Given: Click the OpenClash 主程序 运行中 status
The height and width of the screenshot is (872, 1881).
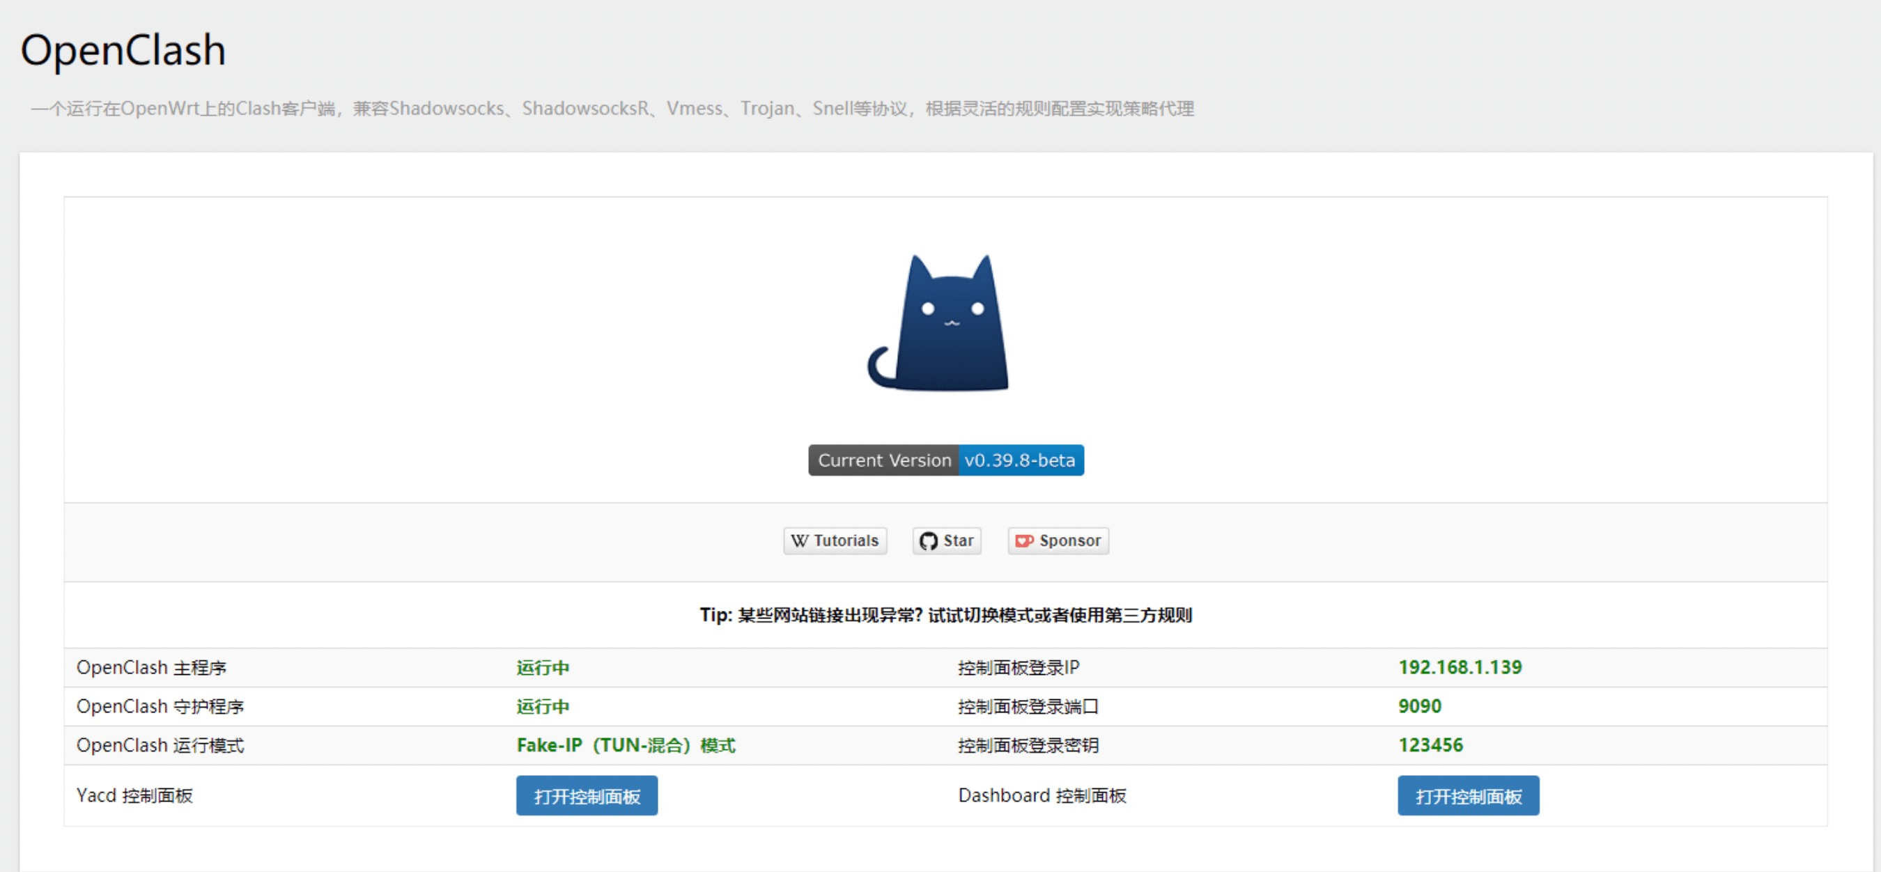Looking at the screenshot, I should (x=543, y=668).
